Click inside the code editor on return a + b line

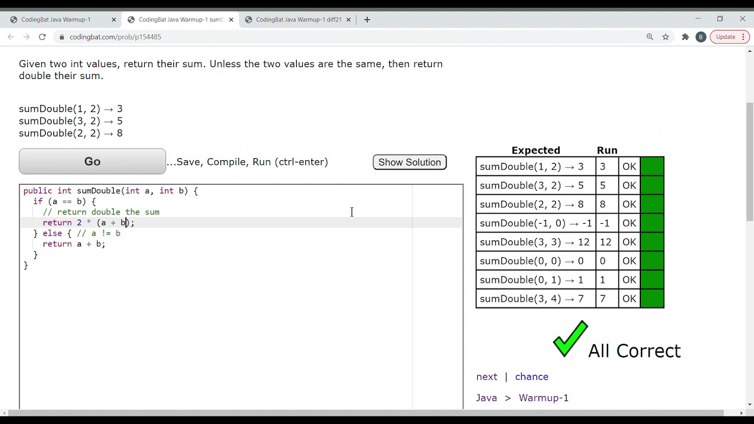point(74,244)
